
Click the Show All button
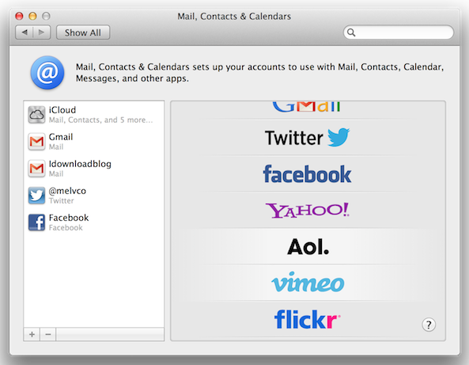tap(83, 32)
